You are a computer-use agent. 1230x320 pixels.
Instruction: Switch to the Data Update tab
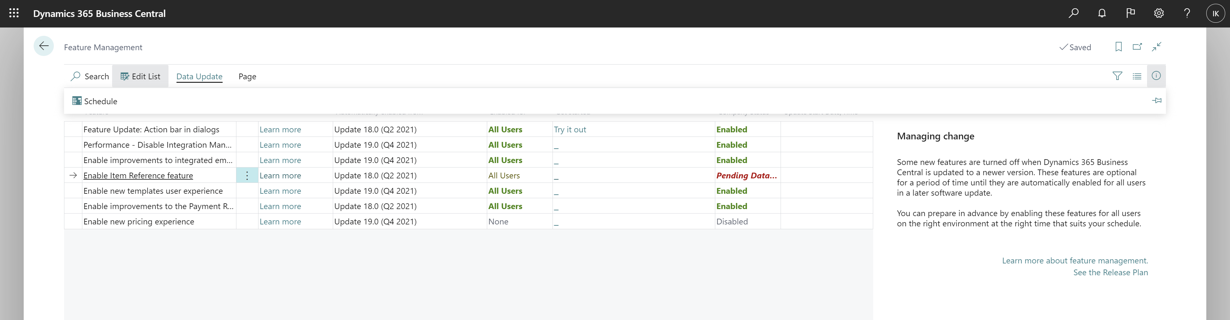pyautogui.click(x=199, y=76)
